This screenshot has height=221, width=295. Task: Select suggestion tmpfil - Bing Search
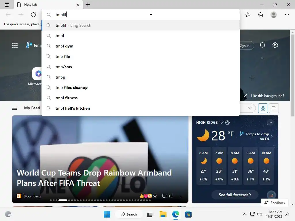click(140, 25)
